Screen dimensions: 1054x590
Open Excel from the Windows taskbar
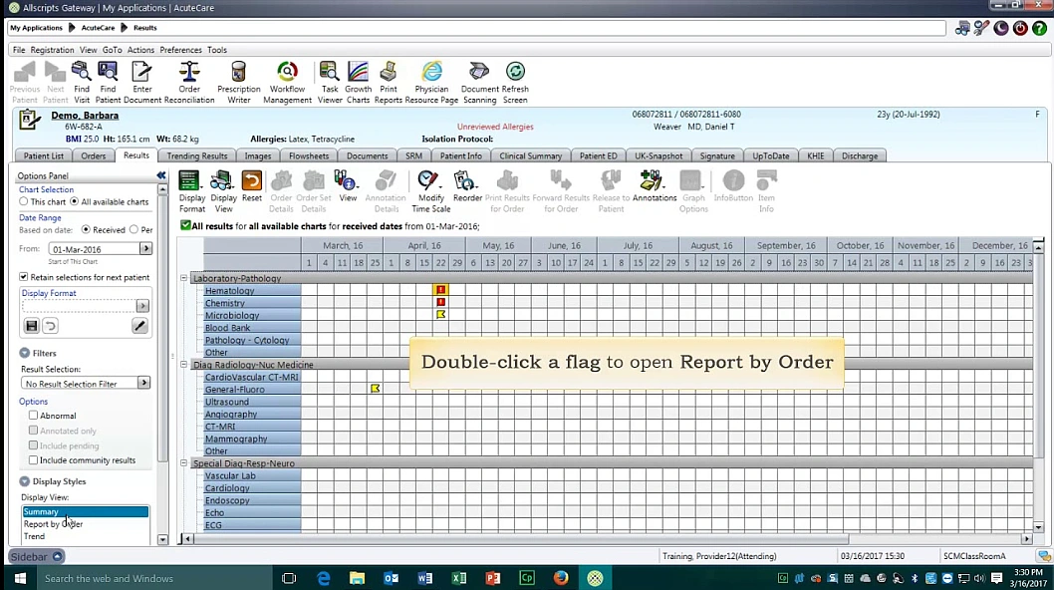(458, 578)
